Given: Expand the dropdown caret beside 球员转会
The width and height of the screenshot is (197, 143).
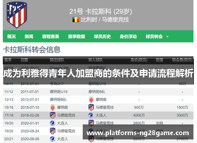Looking at the screenshot, I should (x=167, y=37).
